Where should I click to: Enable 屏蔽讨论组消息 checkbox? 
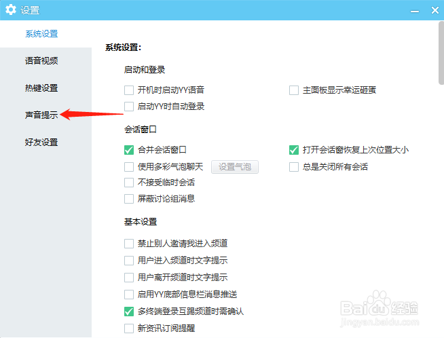click(129, 199)
